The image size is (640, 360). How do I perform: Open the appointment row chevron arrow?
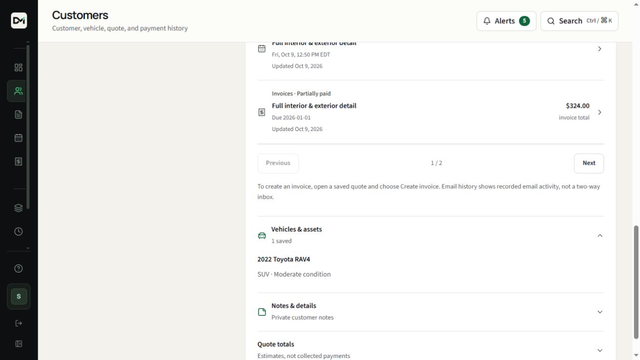pyautogui.click(x=600, y=49)
